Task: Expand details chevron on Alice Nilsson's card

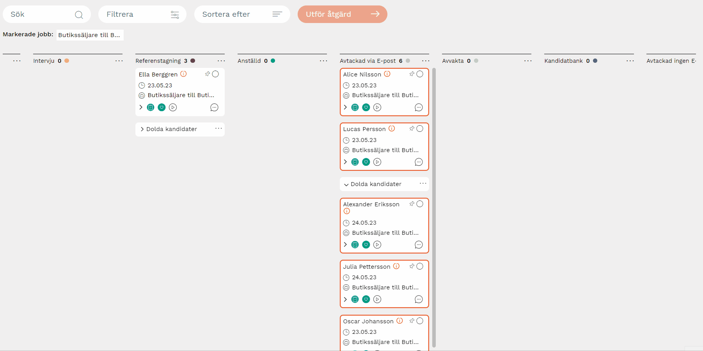Action: (345, 107)
